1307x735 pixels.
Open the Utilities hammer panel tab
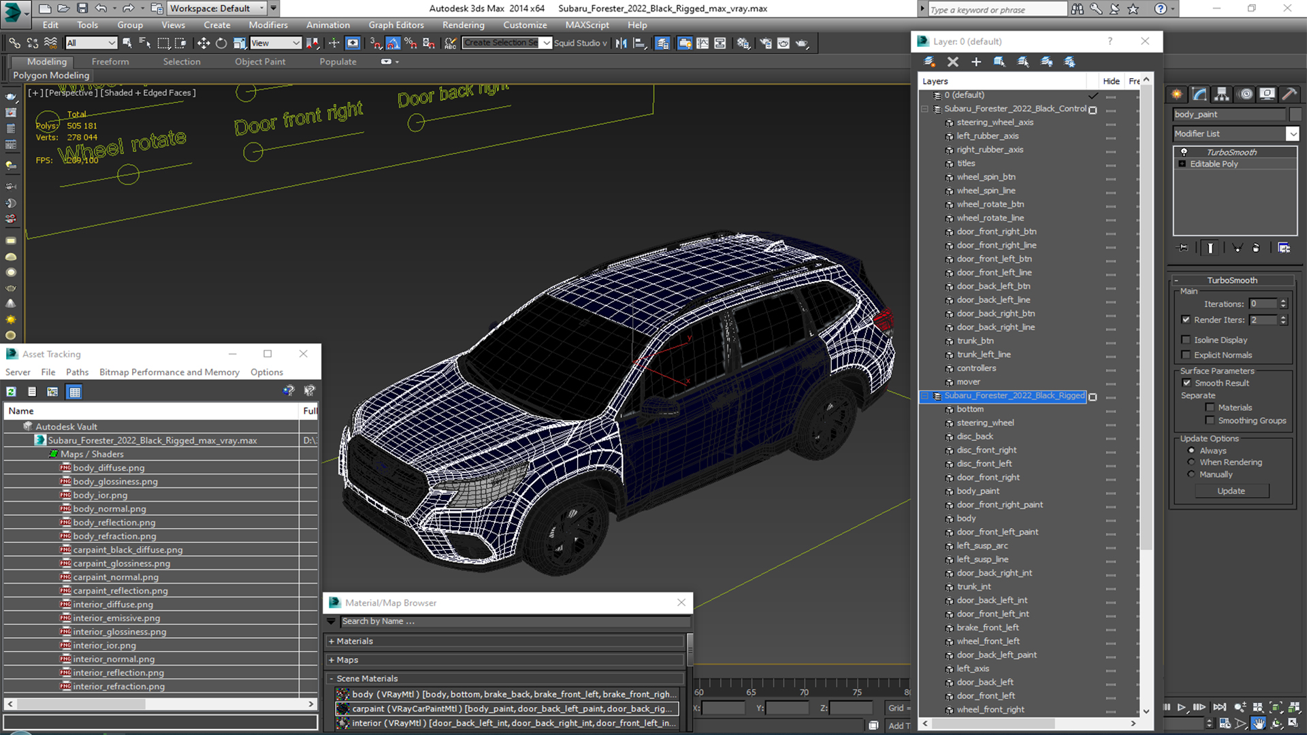coord(1289,94)
